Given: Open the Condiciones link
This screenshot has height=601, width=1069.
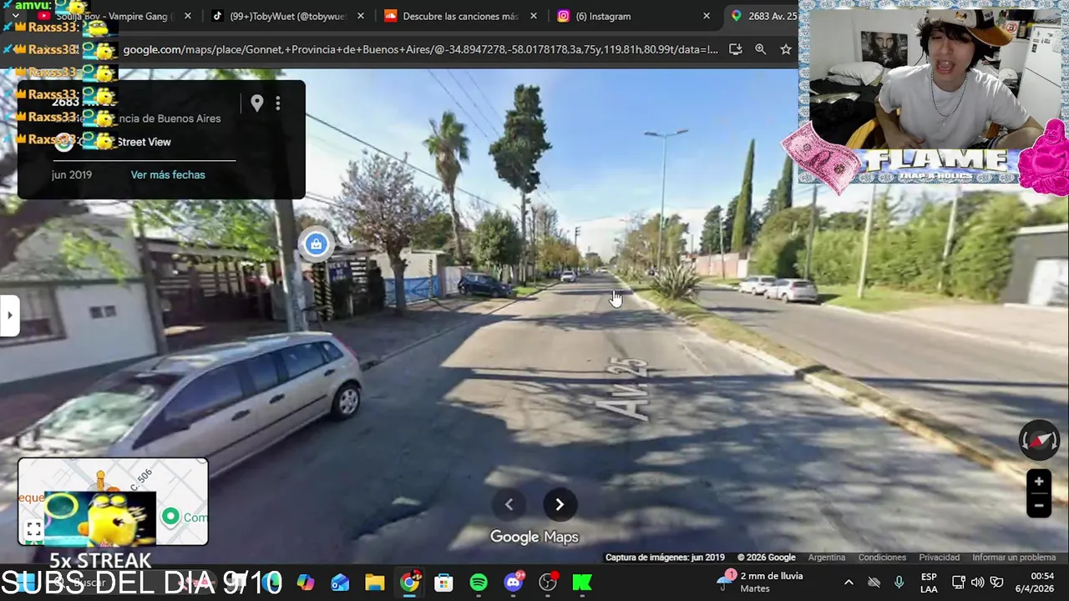Looking at the screenshot, I should [882, 558].
